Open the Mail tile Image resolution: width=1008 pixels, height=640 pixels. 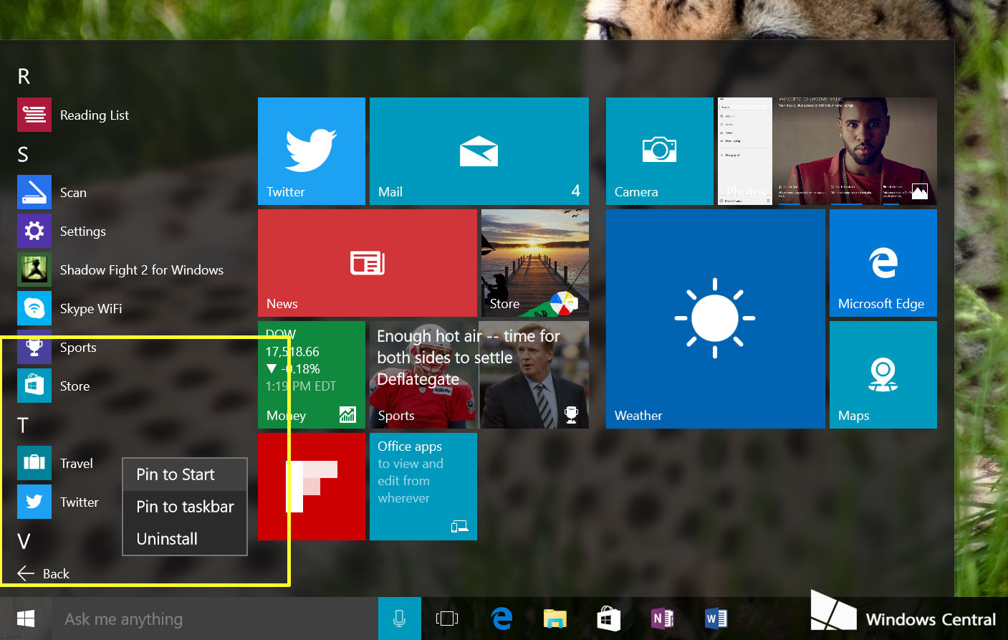[x=479, y=151]
